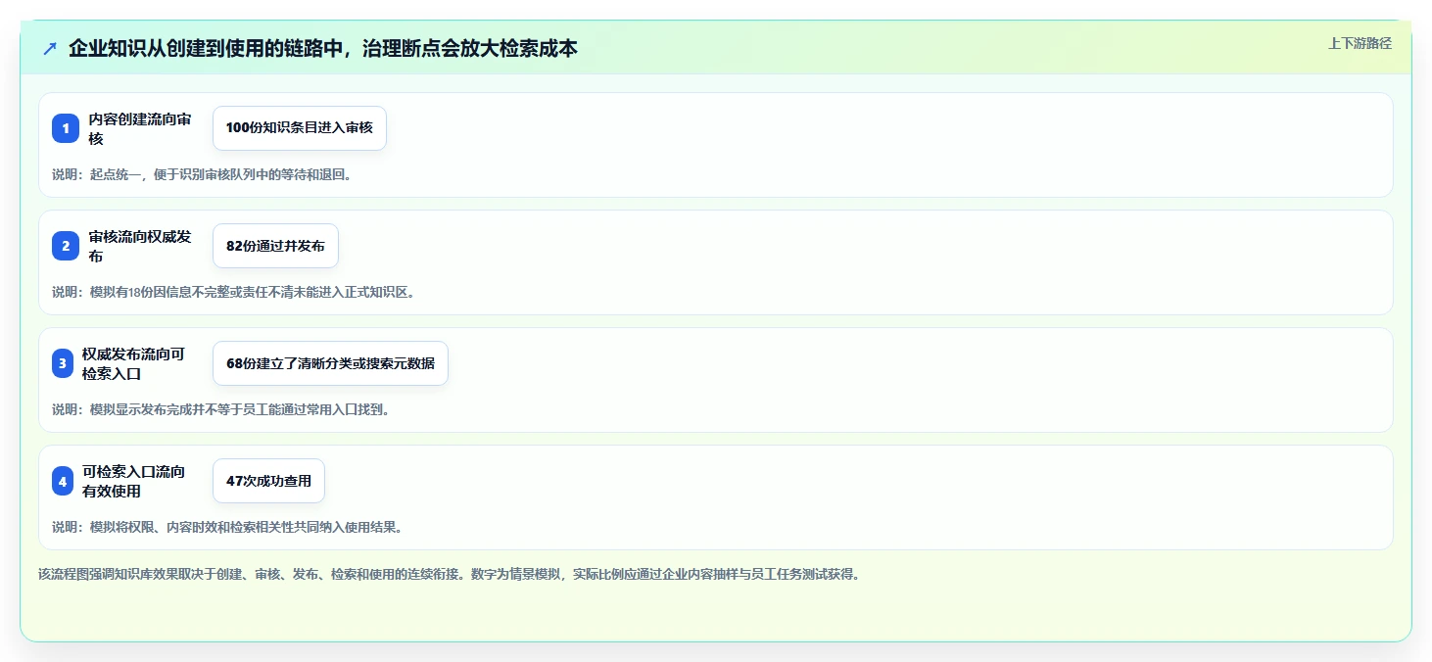
Task: Click the note about 权限、内容时效和检索相关性
Action: click(227, 527)
